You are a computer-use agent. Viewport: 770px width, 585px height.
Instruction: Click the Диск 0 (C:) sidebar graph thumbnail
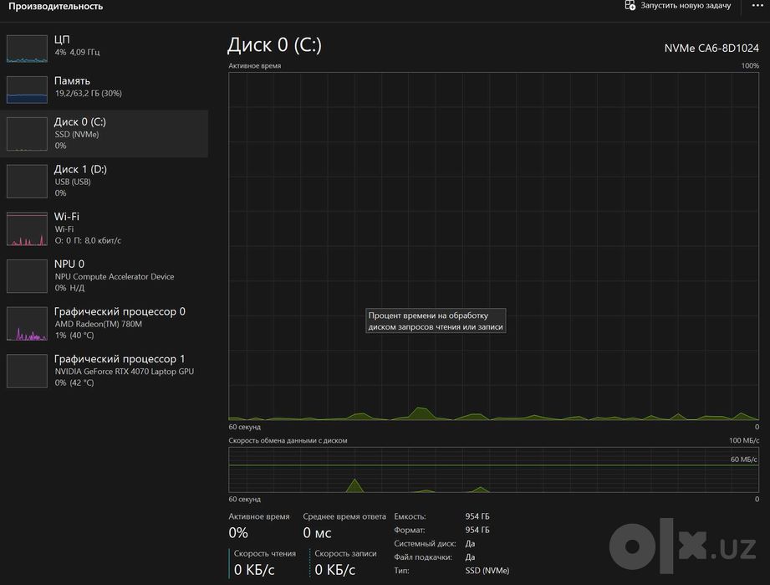(x=27, y=134)
